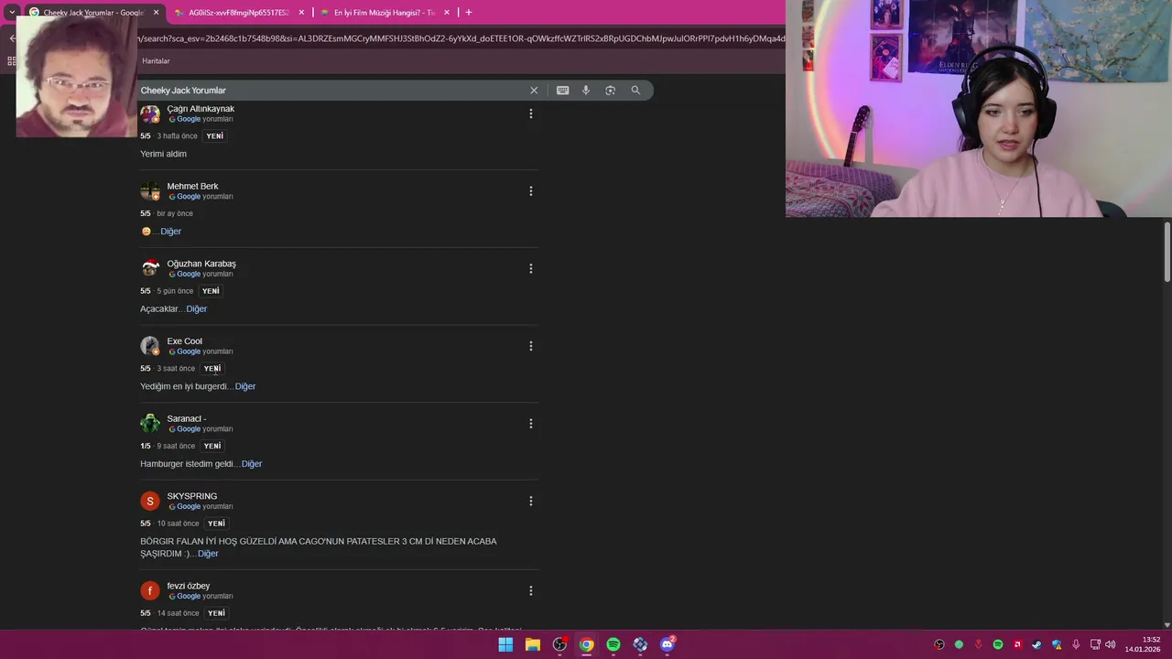The image size is (1172, 659).
Task: Open volume control in system tray
Action: [1110, 644]
